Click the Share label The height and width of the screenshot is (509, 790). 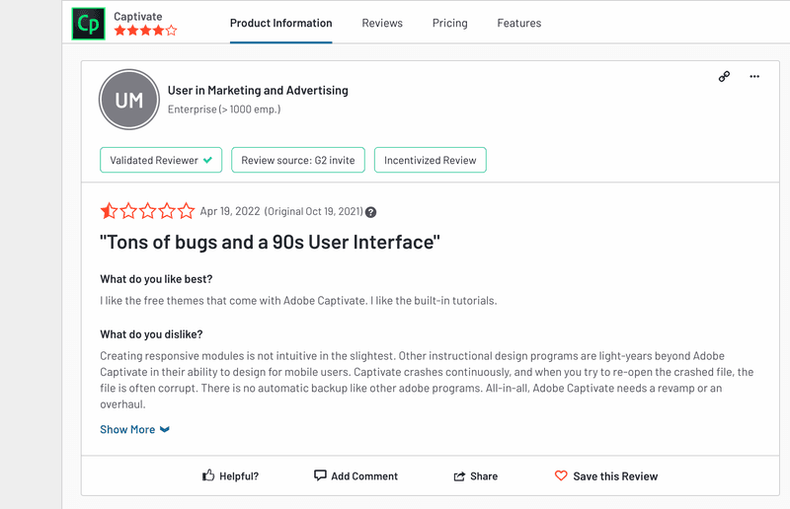pyautogui.click(x=484, y=476)
